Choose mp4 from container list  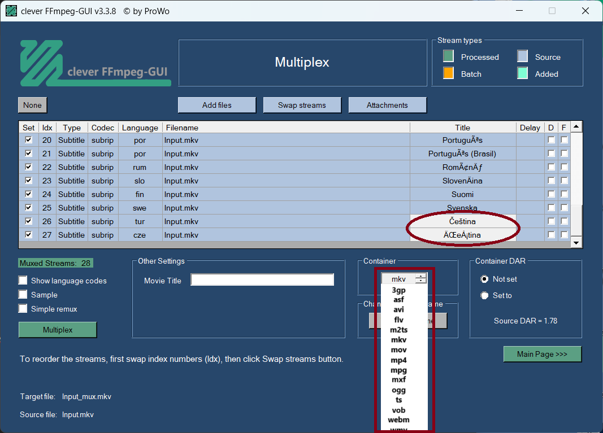pos(399,360)
